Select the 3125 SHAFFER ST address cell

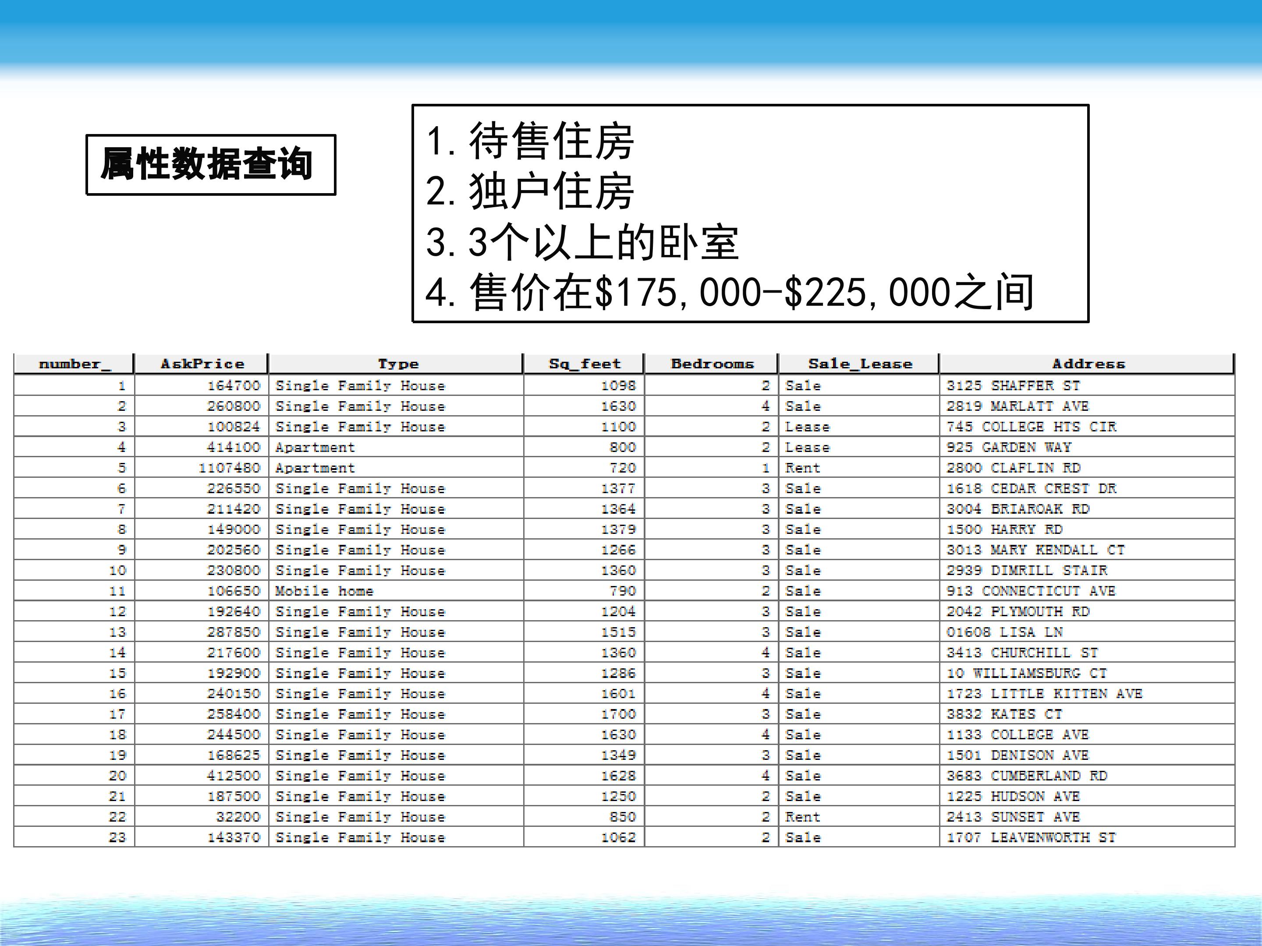(1088, 385)
